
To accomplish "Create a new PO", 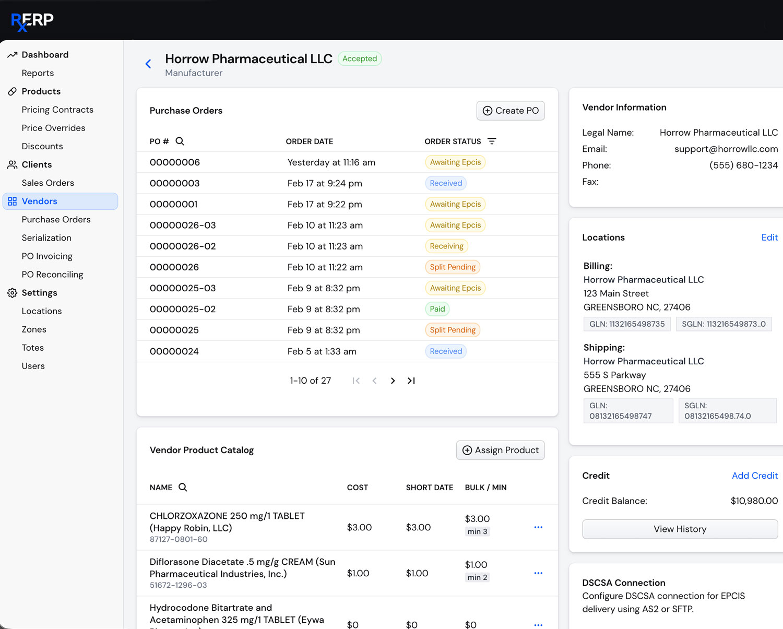I will coord(510,111).
